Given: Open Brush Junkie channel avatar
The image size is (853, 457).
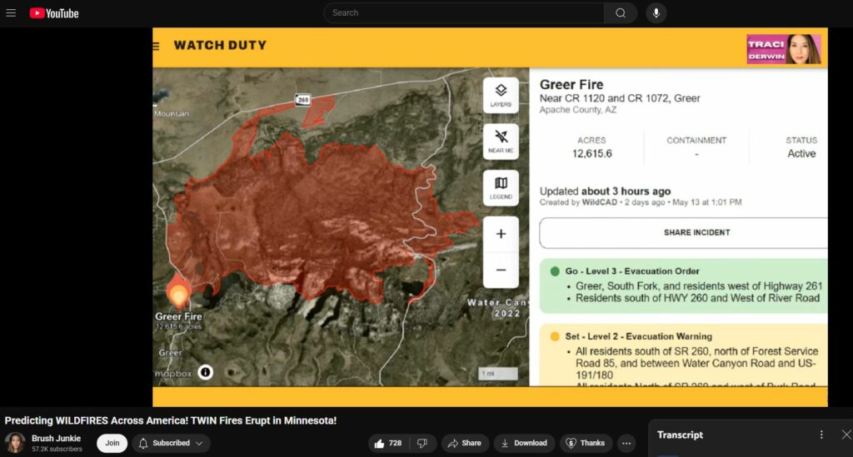Looking at the screenshot, I should pyautogui.click(x=15, y=443).
